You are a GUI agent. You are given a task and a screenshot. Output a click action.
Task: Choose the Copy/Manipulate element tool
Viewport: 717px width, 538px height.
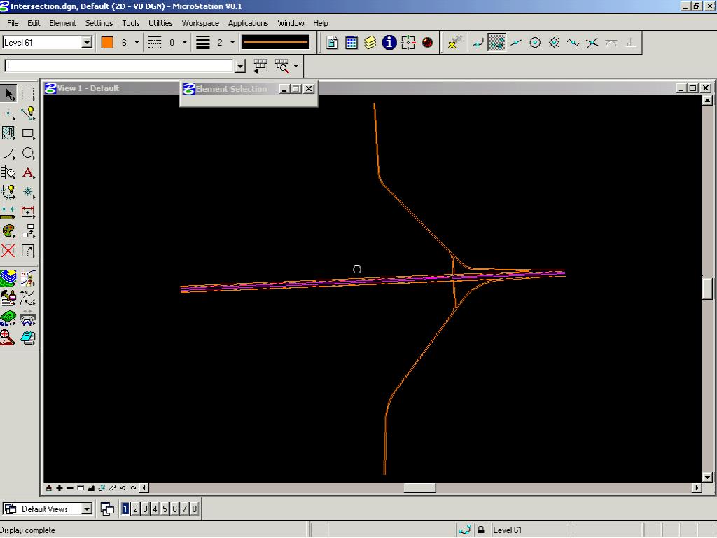(28, 231)
